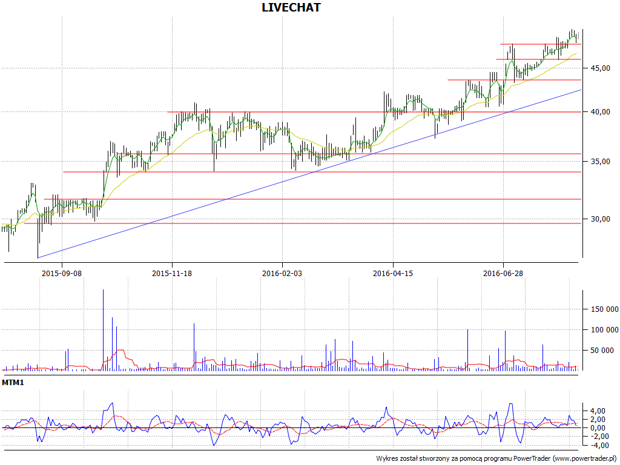Click the LIVECHAT chart title
The width and height of the screenshot is (620, 465).
point(291,7)
